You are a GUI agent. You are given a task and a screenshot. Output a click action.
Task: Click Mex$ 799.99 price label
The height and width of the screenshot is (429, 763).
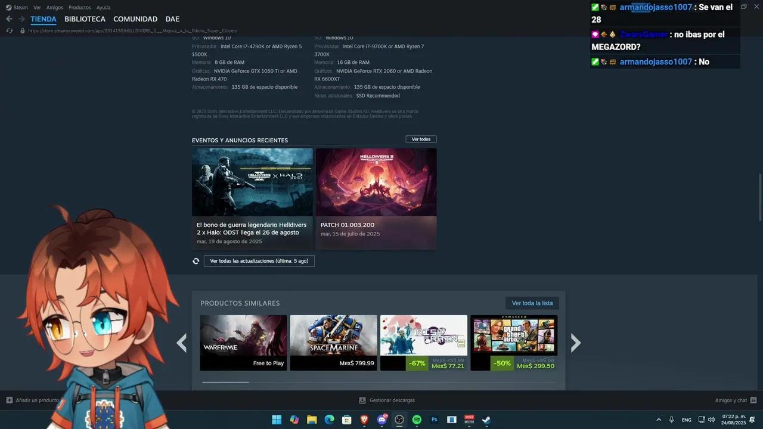pyautogui.click(x=357, y=363)
